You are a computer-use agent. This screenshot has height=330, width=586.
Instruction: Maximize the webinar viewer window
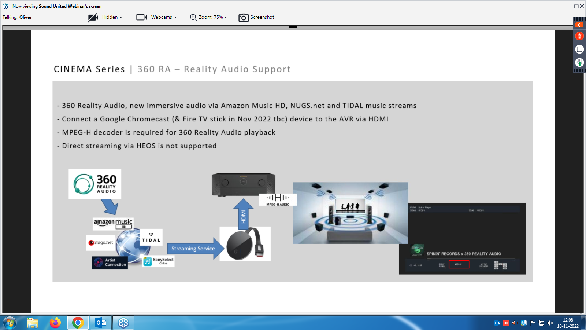click(576, 6)
